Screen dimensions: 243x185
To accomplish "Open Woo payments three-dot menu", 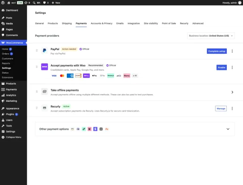I will pyautogui.click(x=232, y=67).
